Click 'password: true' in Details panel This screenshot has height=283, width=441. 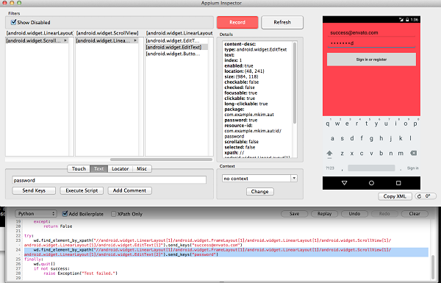point(241,120)
